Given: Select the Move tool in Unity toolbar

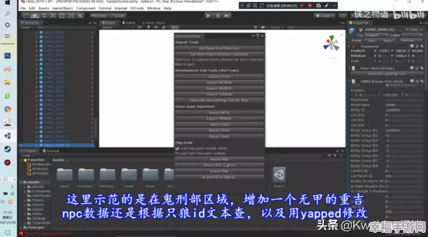Looking at the screenshot, I should pos(34,16).
